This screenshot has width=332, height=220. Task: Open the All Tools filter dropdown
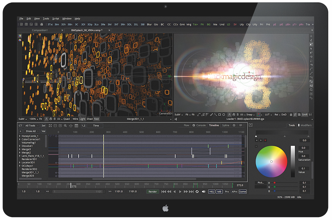pyautogui.click(x=31, y=126)
